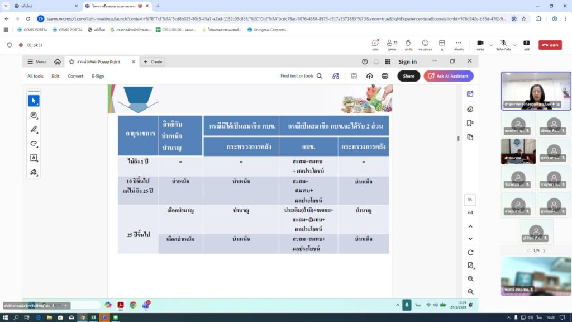This screenshot has height=322, width=572.
Task: Expand the camera options chevron
Action: [x=491, y=45]
